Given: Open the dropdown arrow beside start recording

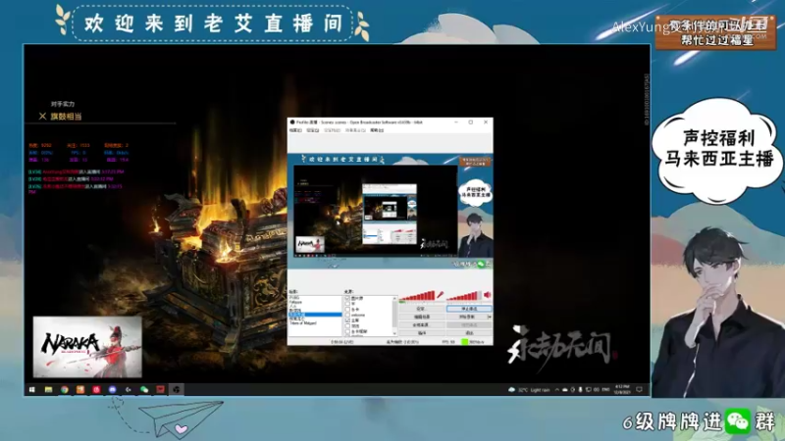Looking at the screenshot, I should [490, 317].
